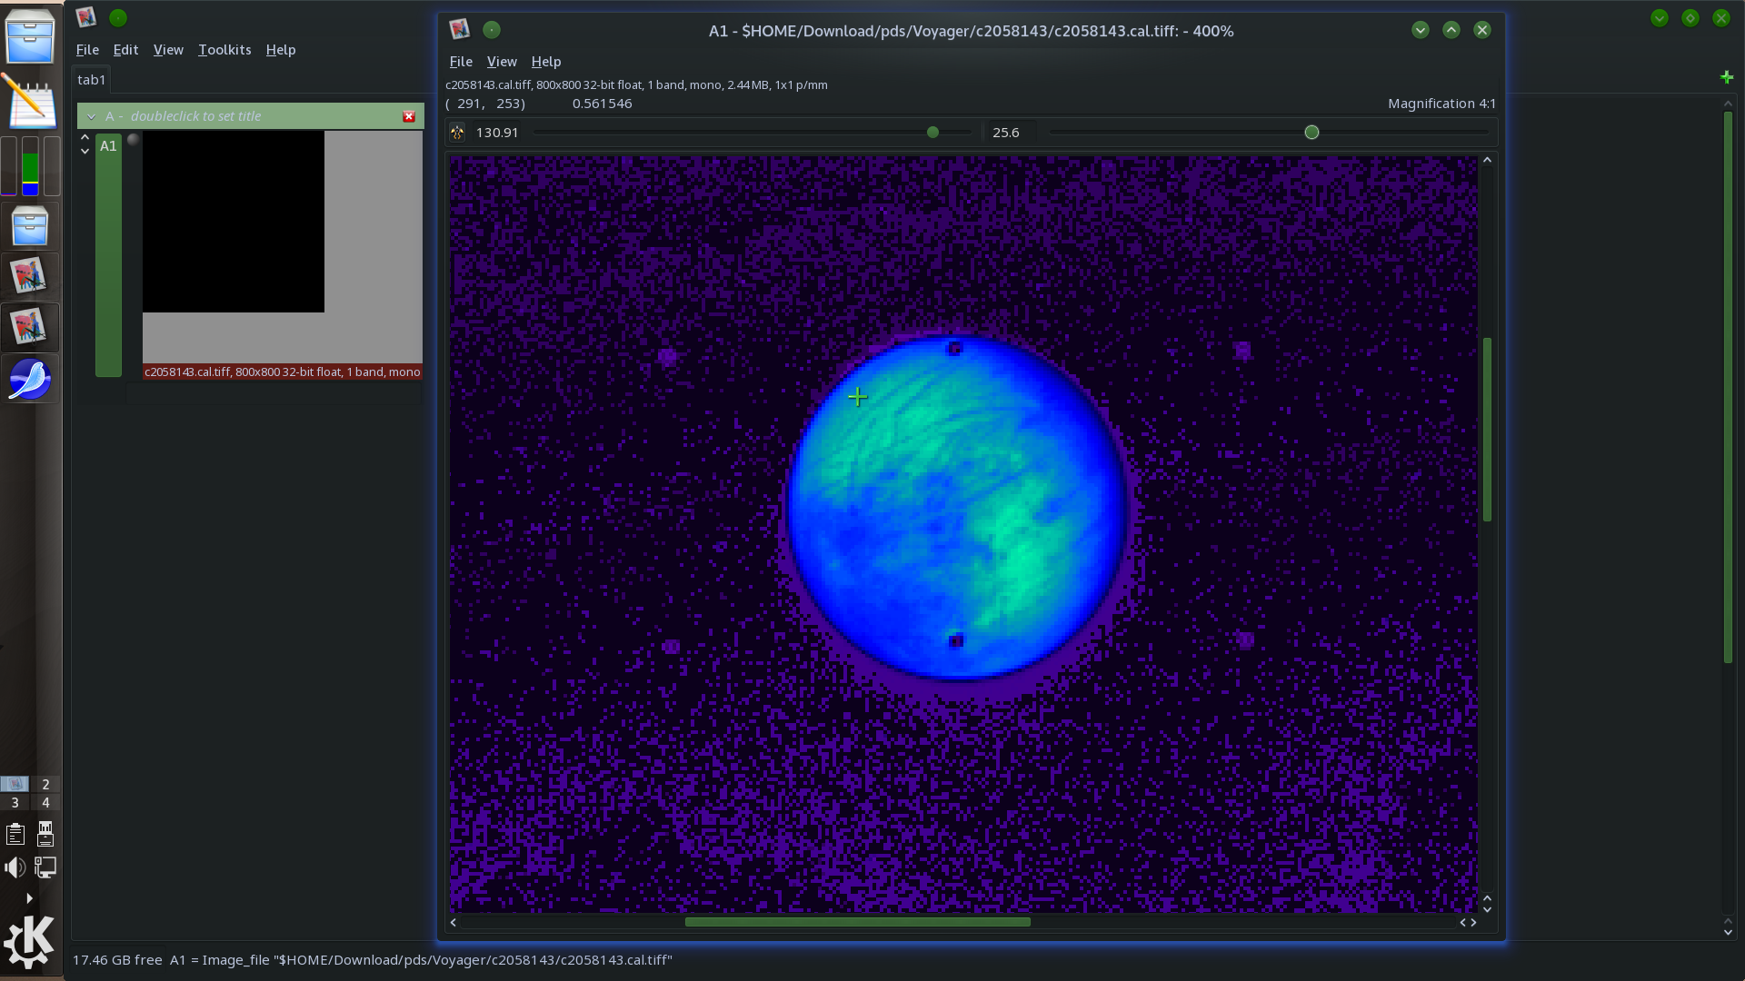Open main window Edit menu
The height and width of the screenshot is (981, 1745).
[125, 50]
